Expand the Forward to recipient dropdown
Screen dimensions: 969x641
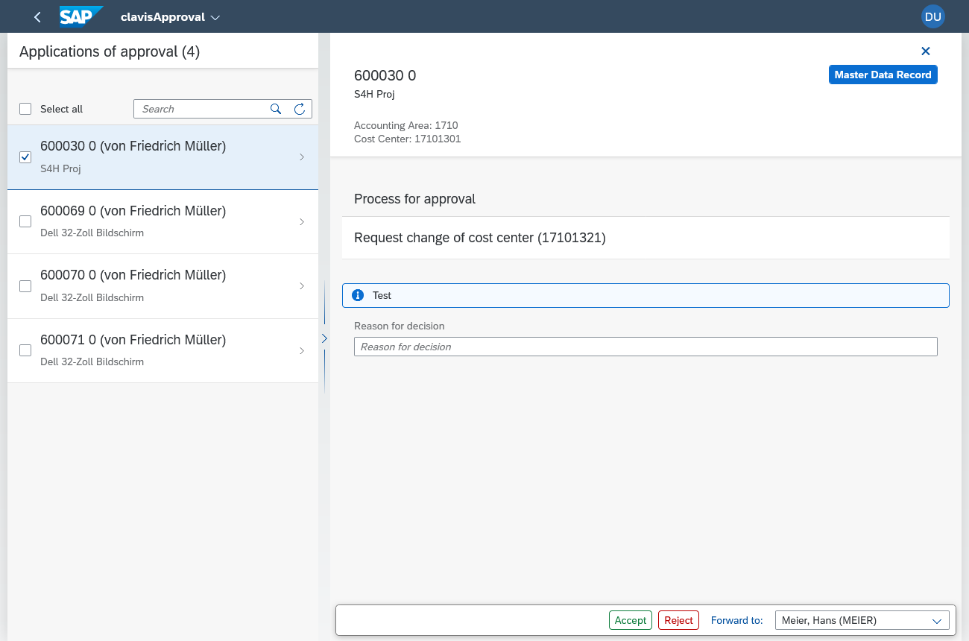click(937, 621)
